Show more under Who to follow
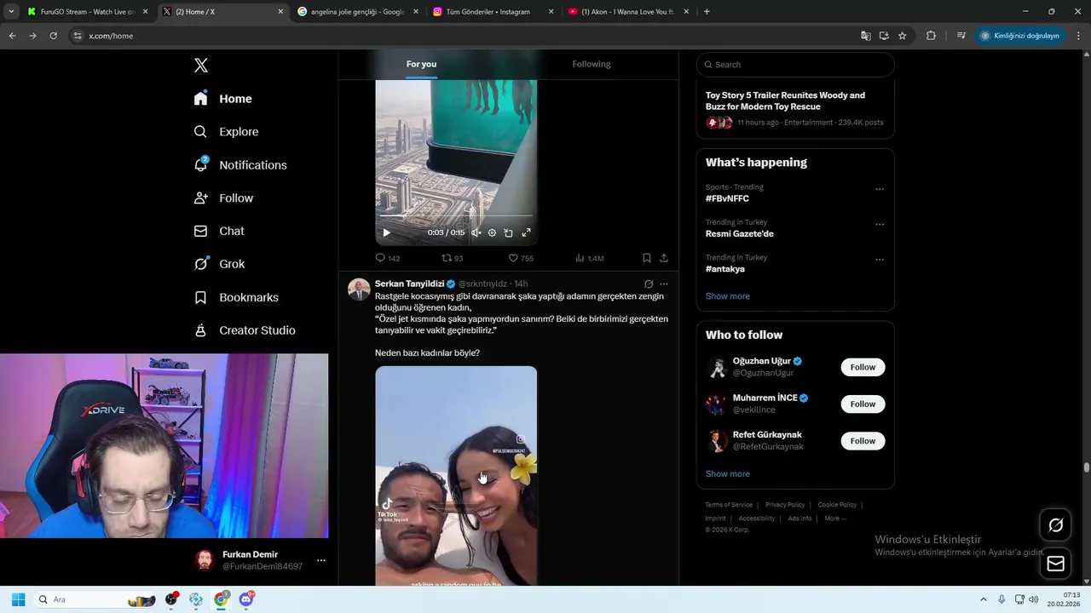 pos(728,474)
